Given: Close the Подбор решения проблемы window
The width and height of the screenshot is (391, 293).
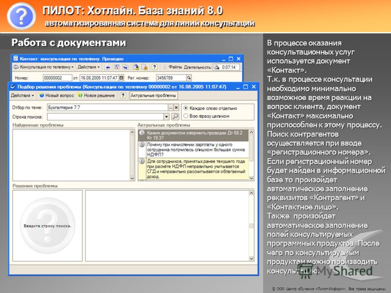Looking at the screenshot, I should coord(254,87).
